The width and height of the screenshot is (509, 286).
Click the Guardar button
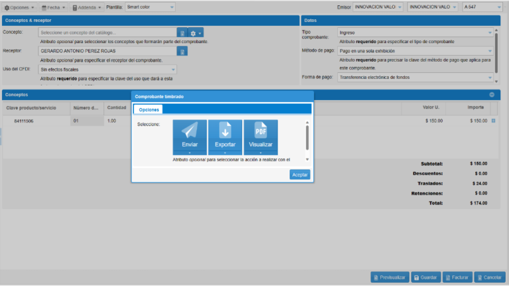(425, 277)
